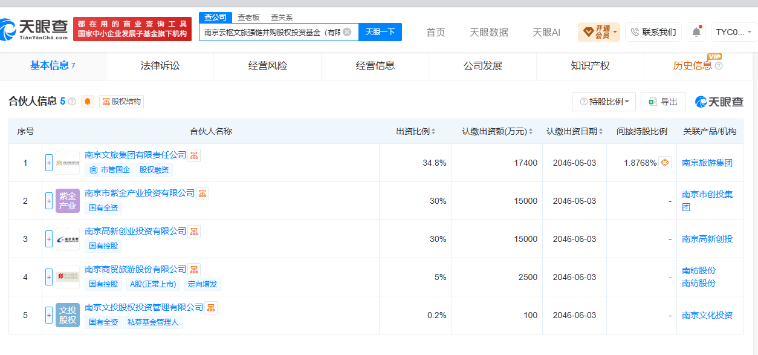Open 南京商贸旅游股份有限公司 link
The image size is (758, 355).
pyautogui.click(x=136, y=269)
